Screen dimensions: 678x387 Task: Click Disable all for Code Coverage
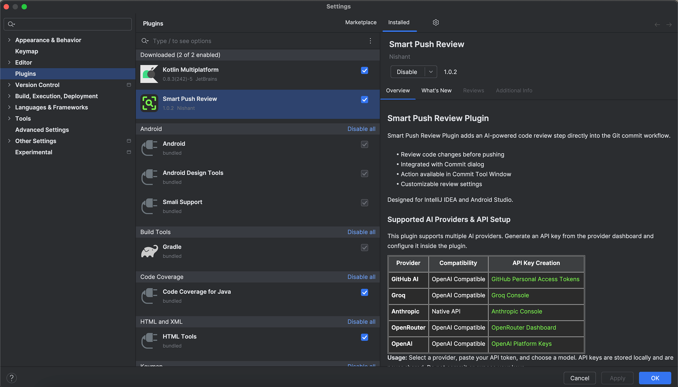pyautogui.click(x=361, y=277)
